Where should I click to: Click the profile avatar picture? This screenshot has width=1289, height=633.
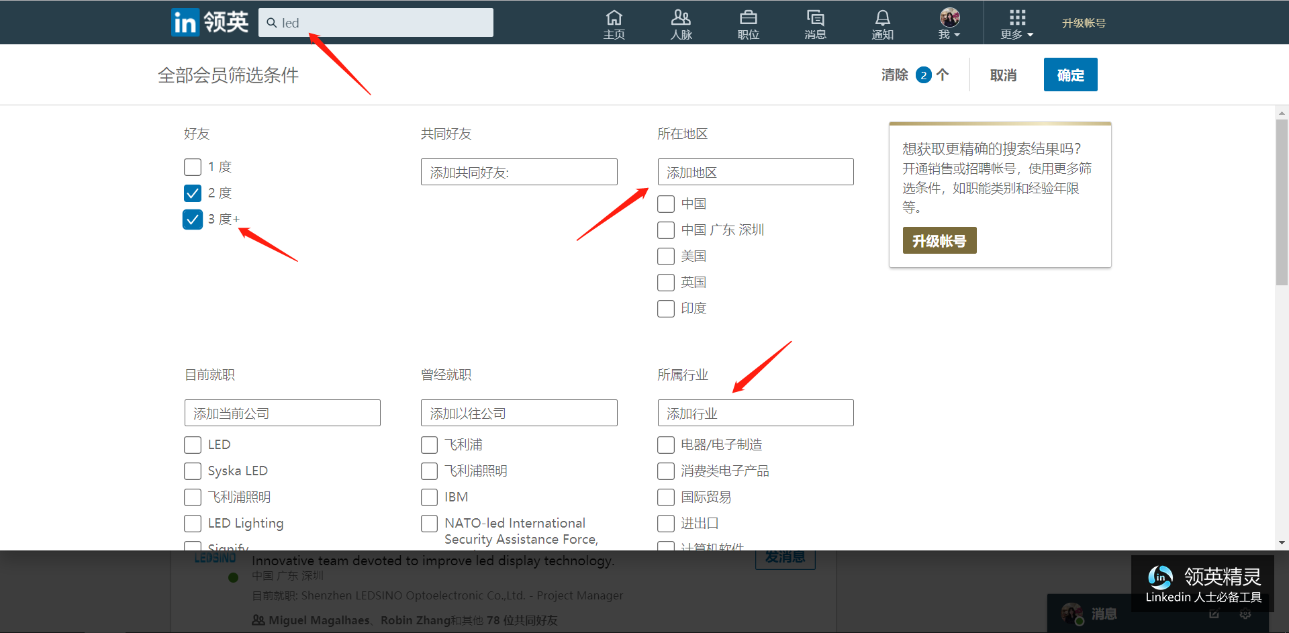(949, 17)
